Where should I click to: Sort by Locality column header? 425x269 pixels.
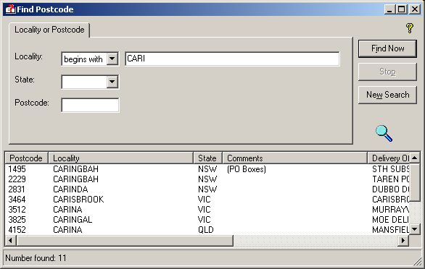[x=120, y=158]
